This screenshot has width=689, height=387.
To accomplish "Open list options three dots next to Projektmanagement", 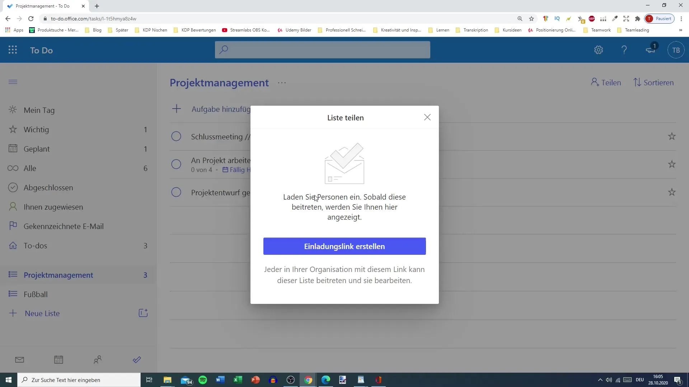I will click(282, 83).
